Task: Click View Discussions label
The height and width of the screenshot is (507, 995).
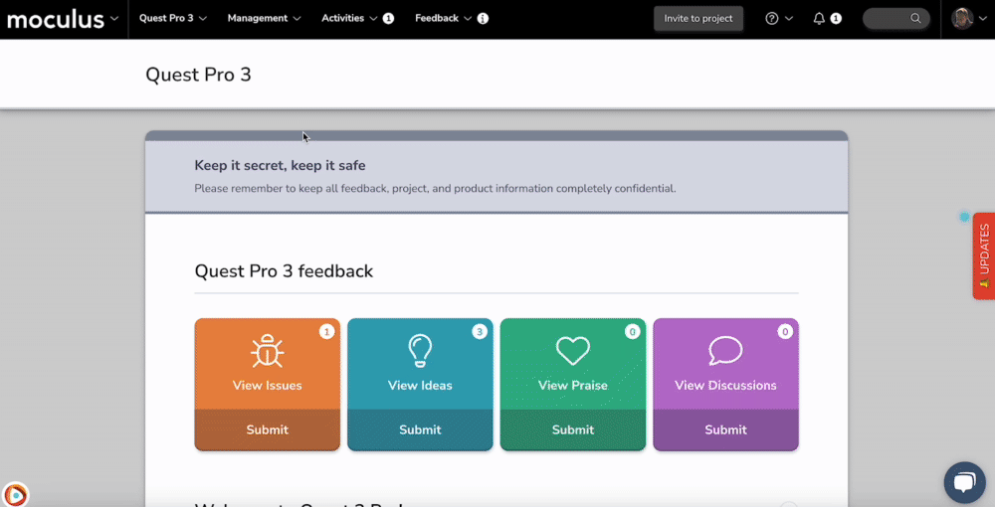Action: click(725, 386)
